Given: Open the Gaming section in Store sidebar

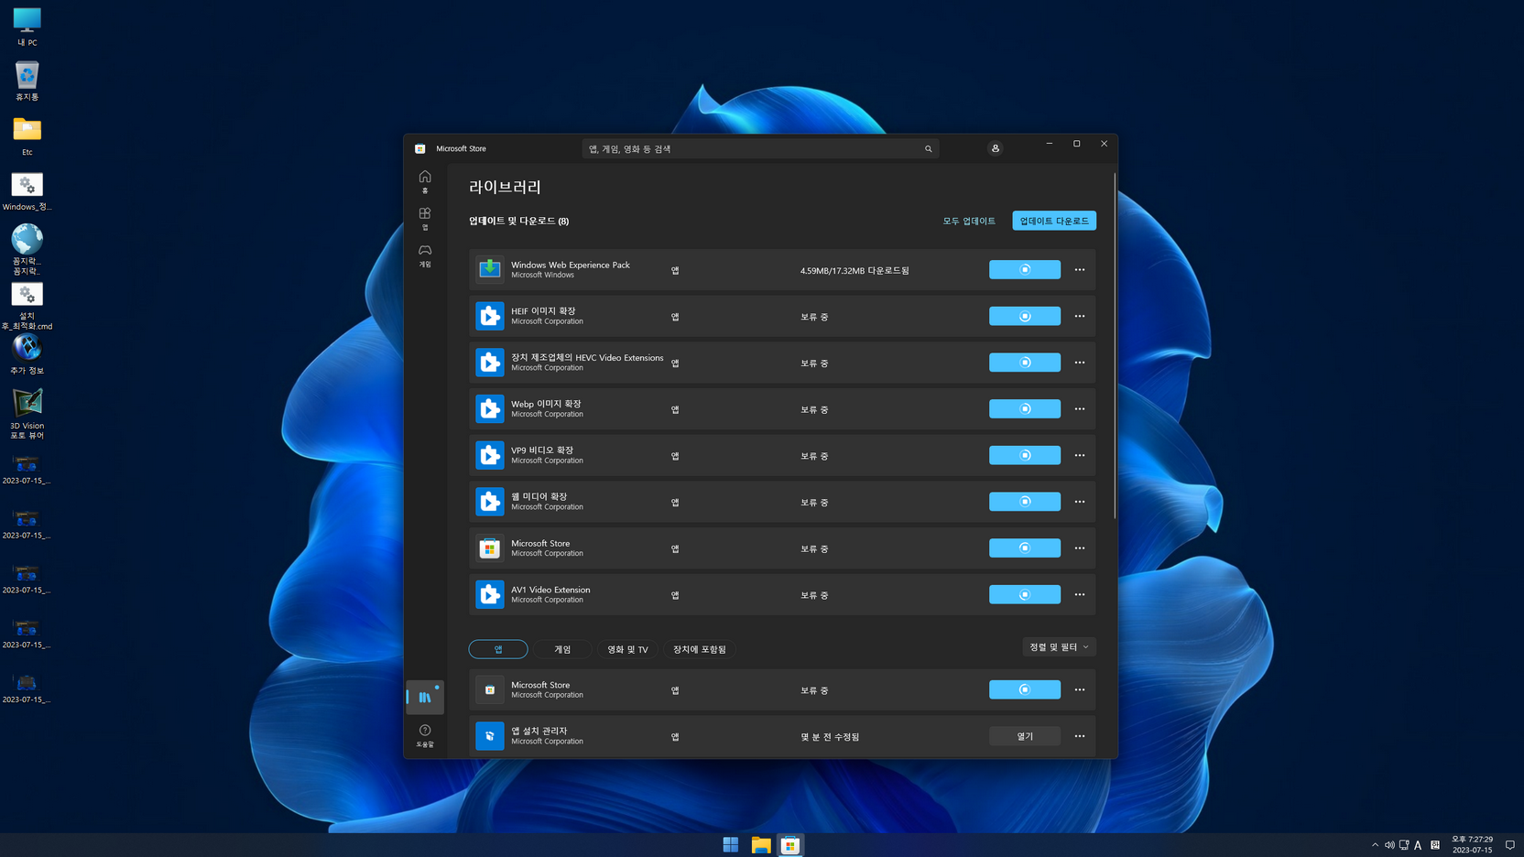Looking at the screenshot, I should [x=425, y=255].
